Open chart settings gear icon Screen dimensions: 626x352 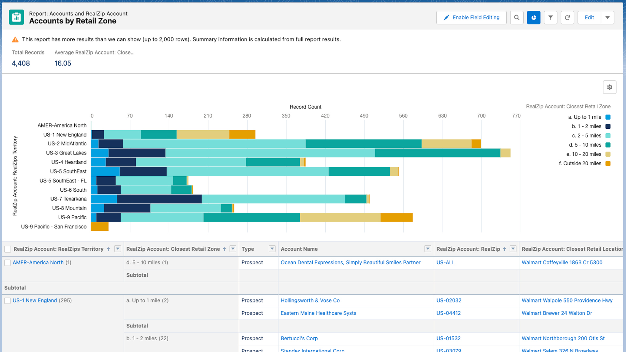609,87
